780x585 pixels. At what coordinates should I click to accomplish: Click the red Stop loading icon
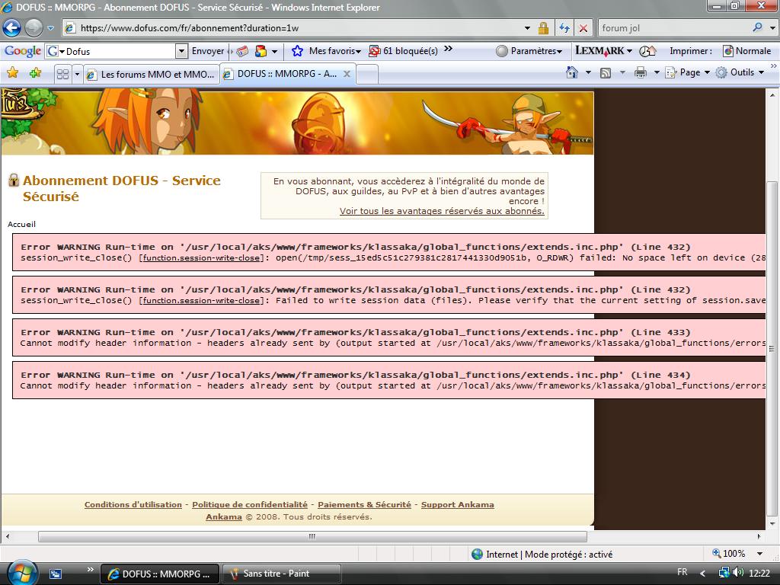(583, 28)
